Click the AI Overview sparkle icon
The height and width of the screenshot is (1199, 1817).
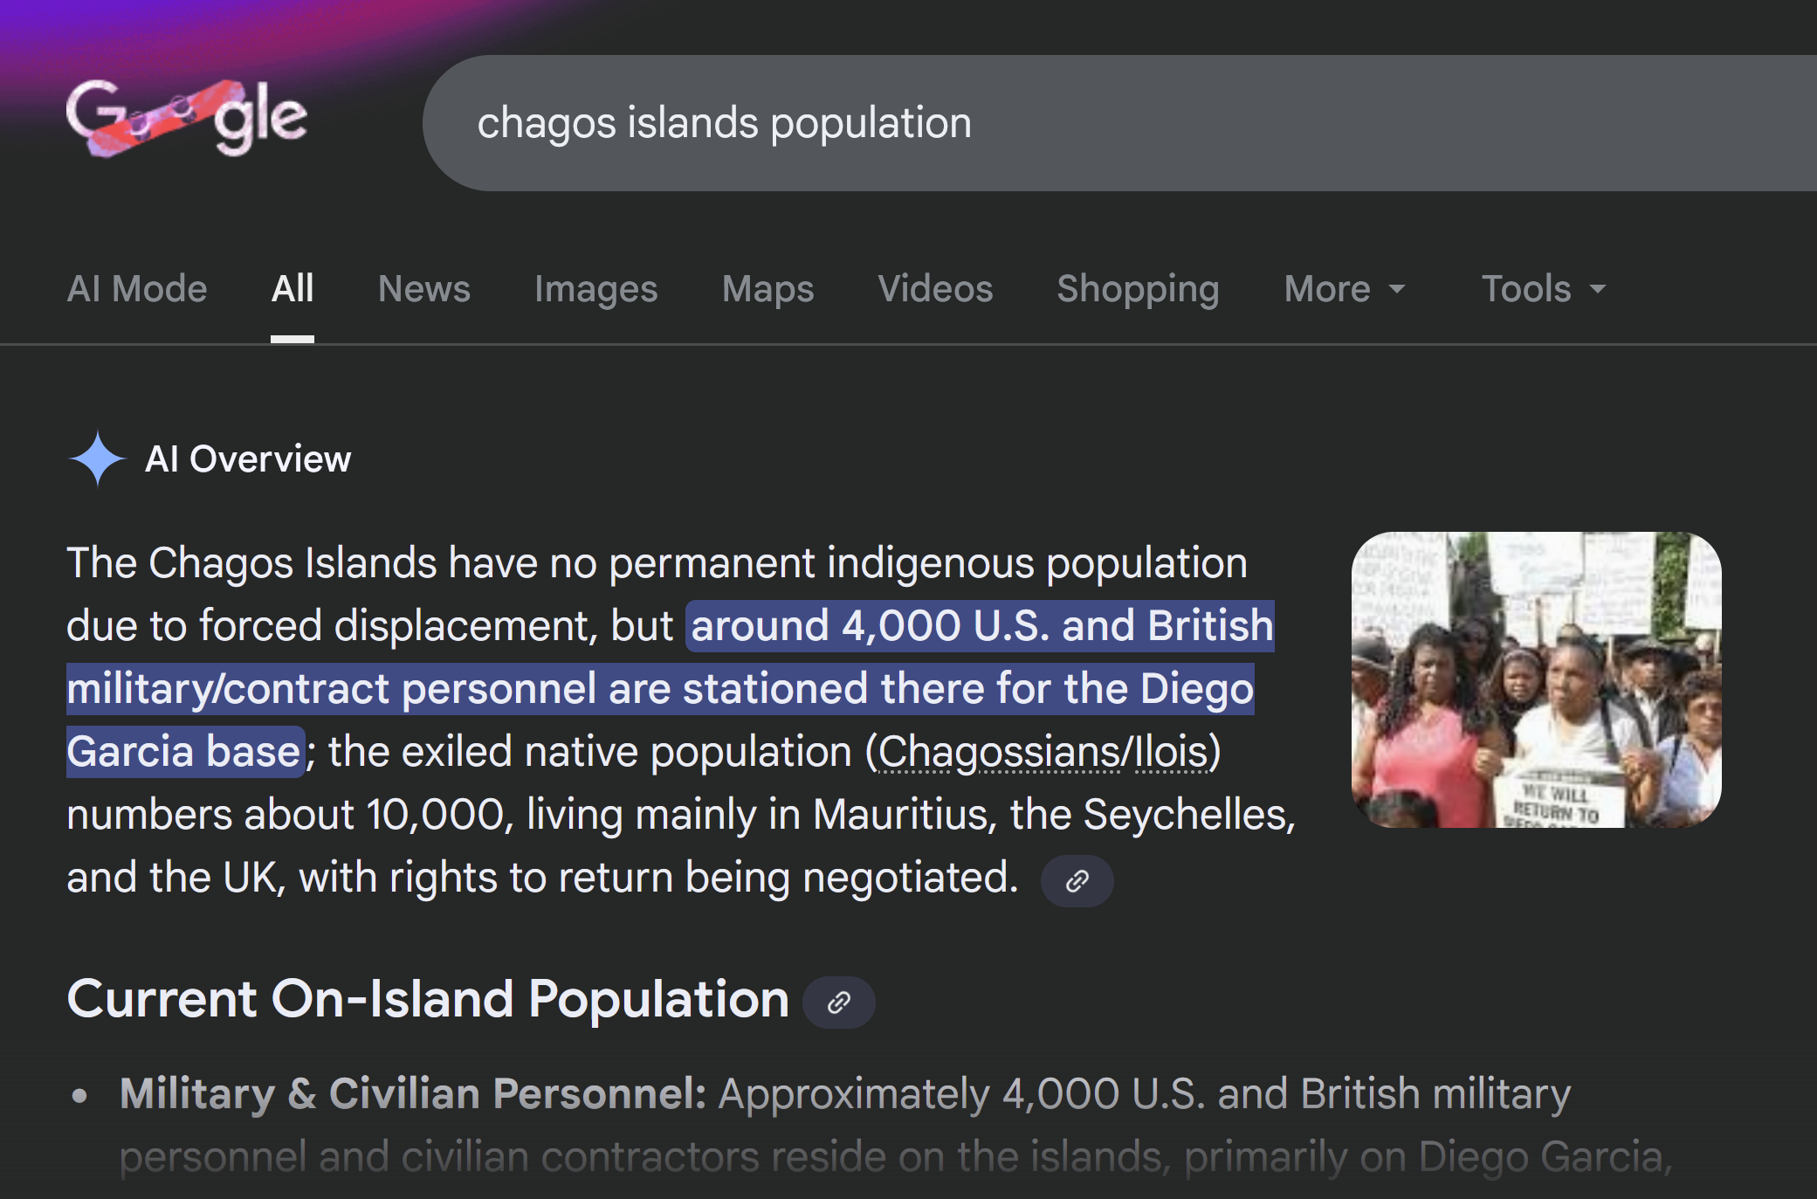(x=97, y=458)
